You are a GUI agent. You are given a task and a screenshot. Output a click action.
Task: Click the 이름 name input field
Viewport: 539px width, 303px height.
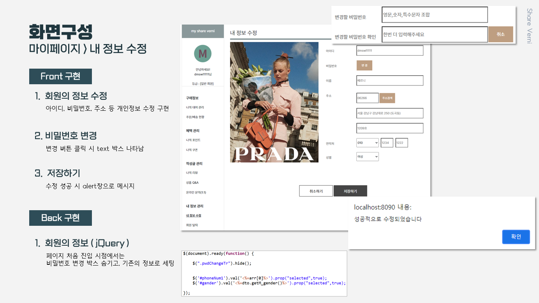click(x=389, y=80)
